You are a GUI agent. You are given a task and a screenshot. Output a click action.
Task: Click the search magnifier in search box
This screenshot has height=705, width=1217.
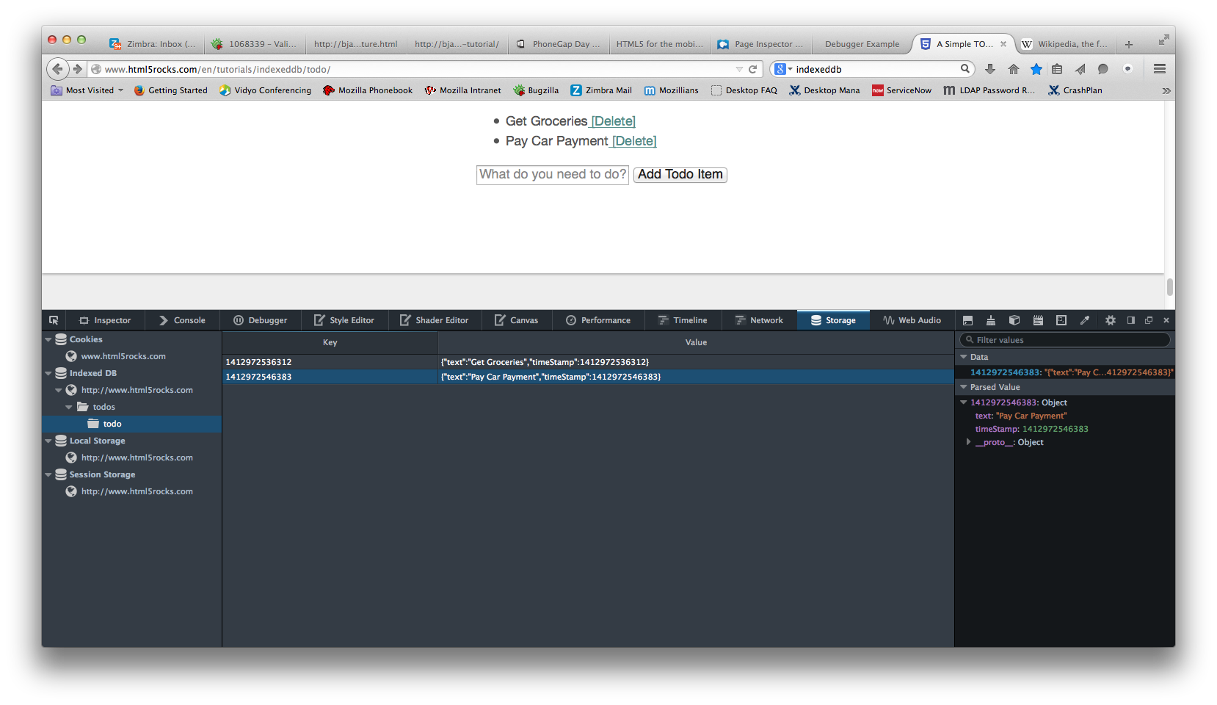[x=965, y=69]
